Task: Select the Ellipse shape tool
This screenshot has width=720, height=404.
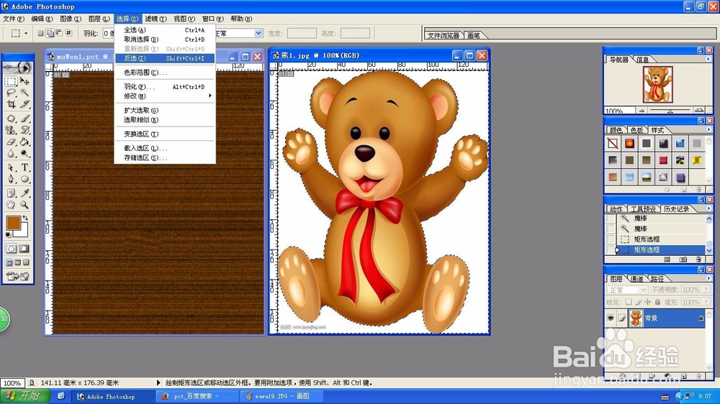Action: [24, 179]
